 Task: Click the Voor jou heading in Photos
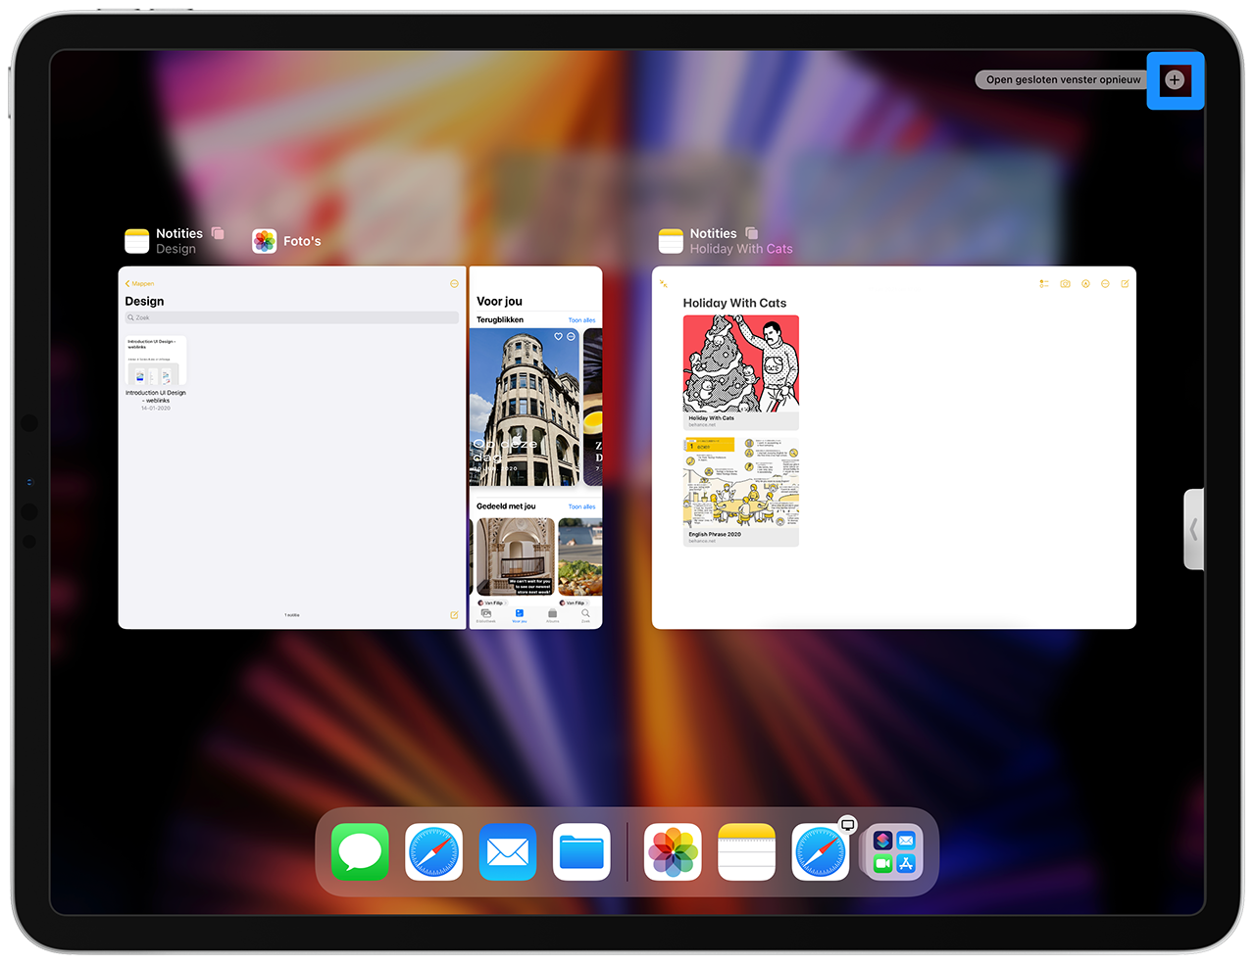click(499, 302)
